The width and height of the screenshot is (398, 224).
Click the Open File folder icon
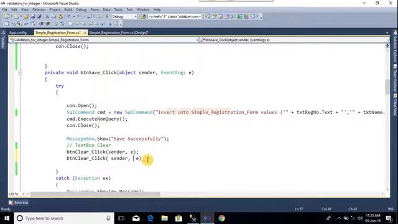(x=26, y=17)
